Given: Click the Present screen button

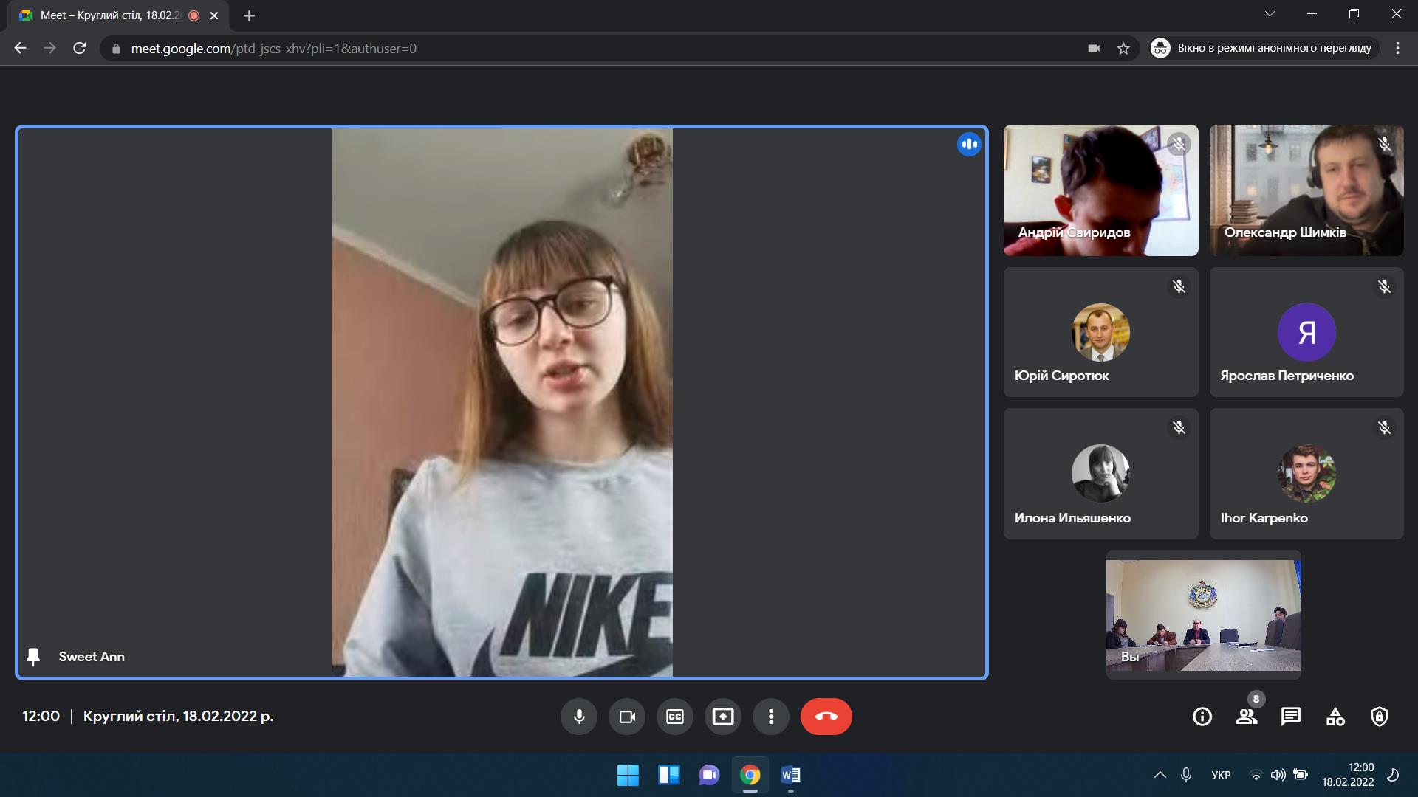Looking at the screenshot, I should (x=723, y=717).
